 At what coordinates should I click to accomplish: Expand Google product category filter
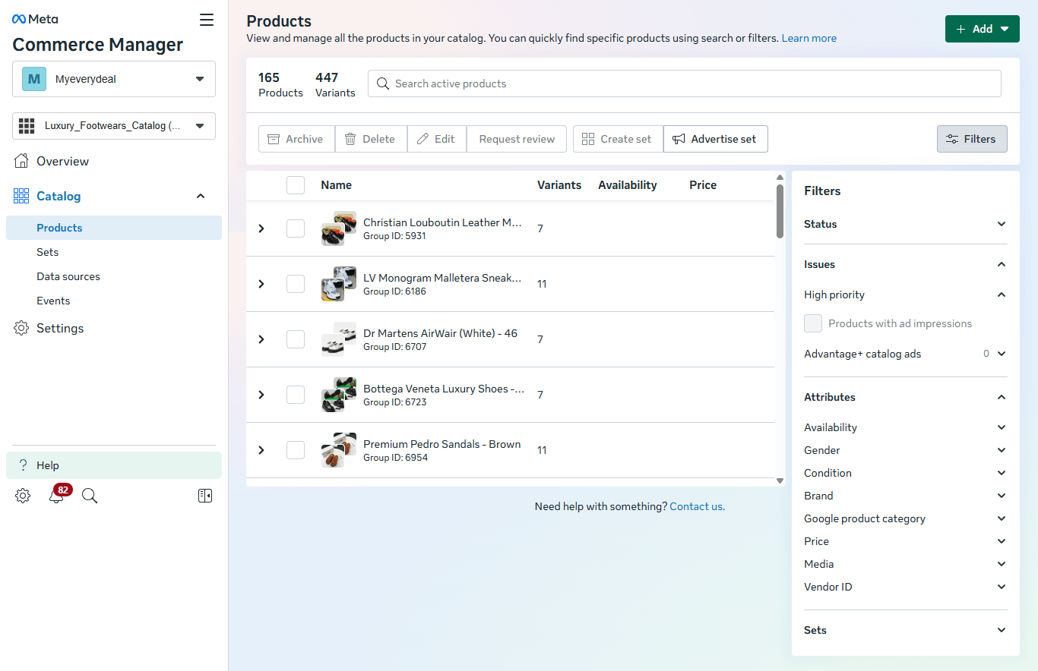tap(1002, 518)
